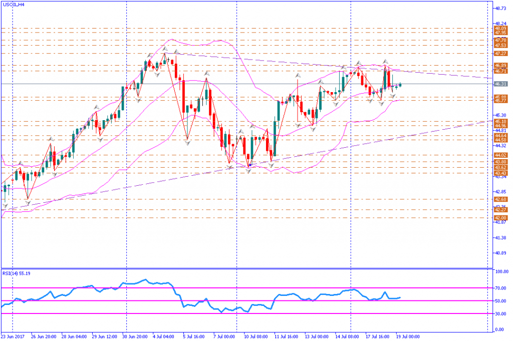Select the 48.09 price level label
The image size is (513, 342).
coord(501,29)
